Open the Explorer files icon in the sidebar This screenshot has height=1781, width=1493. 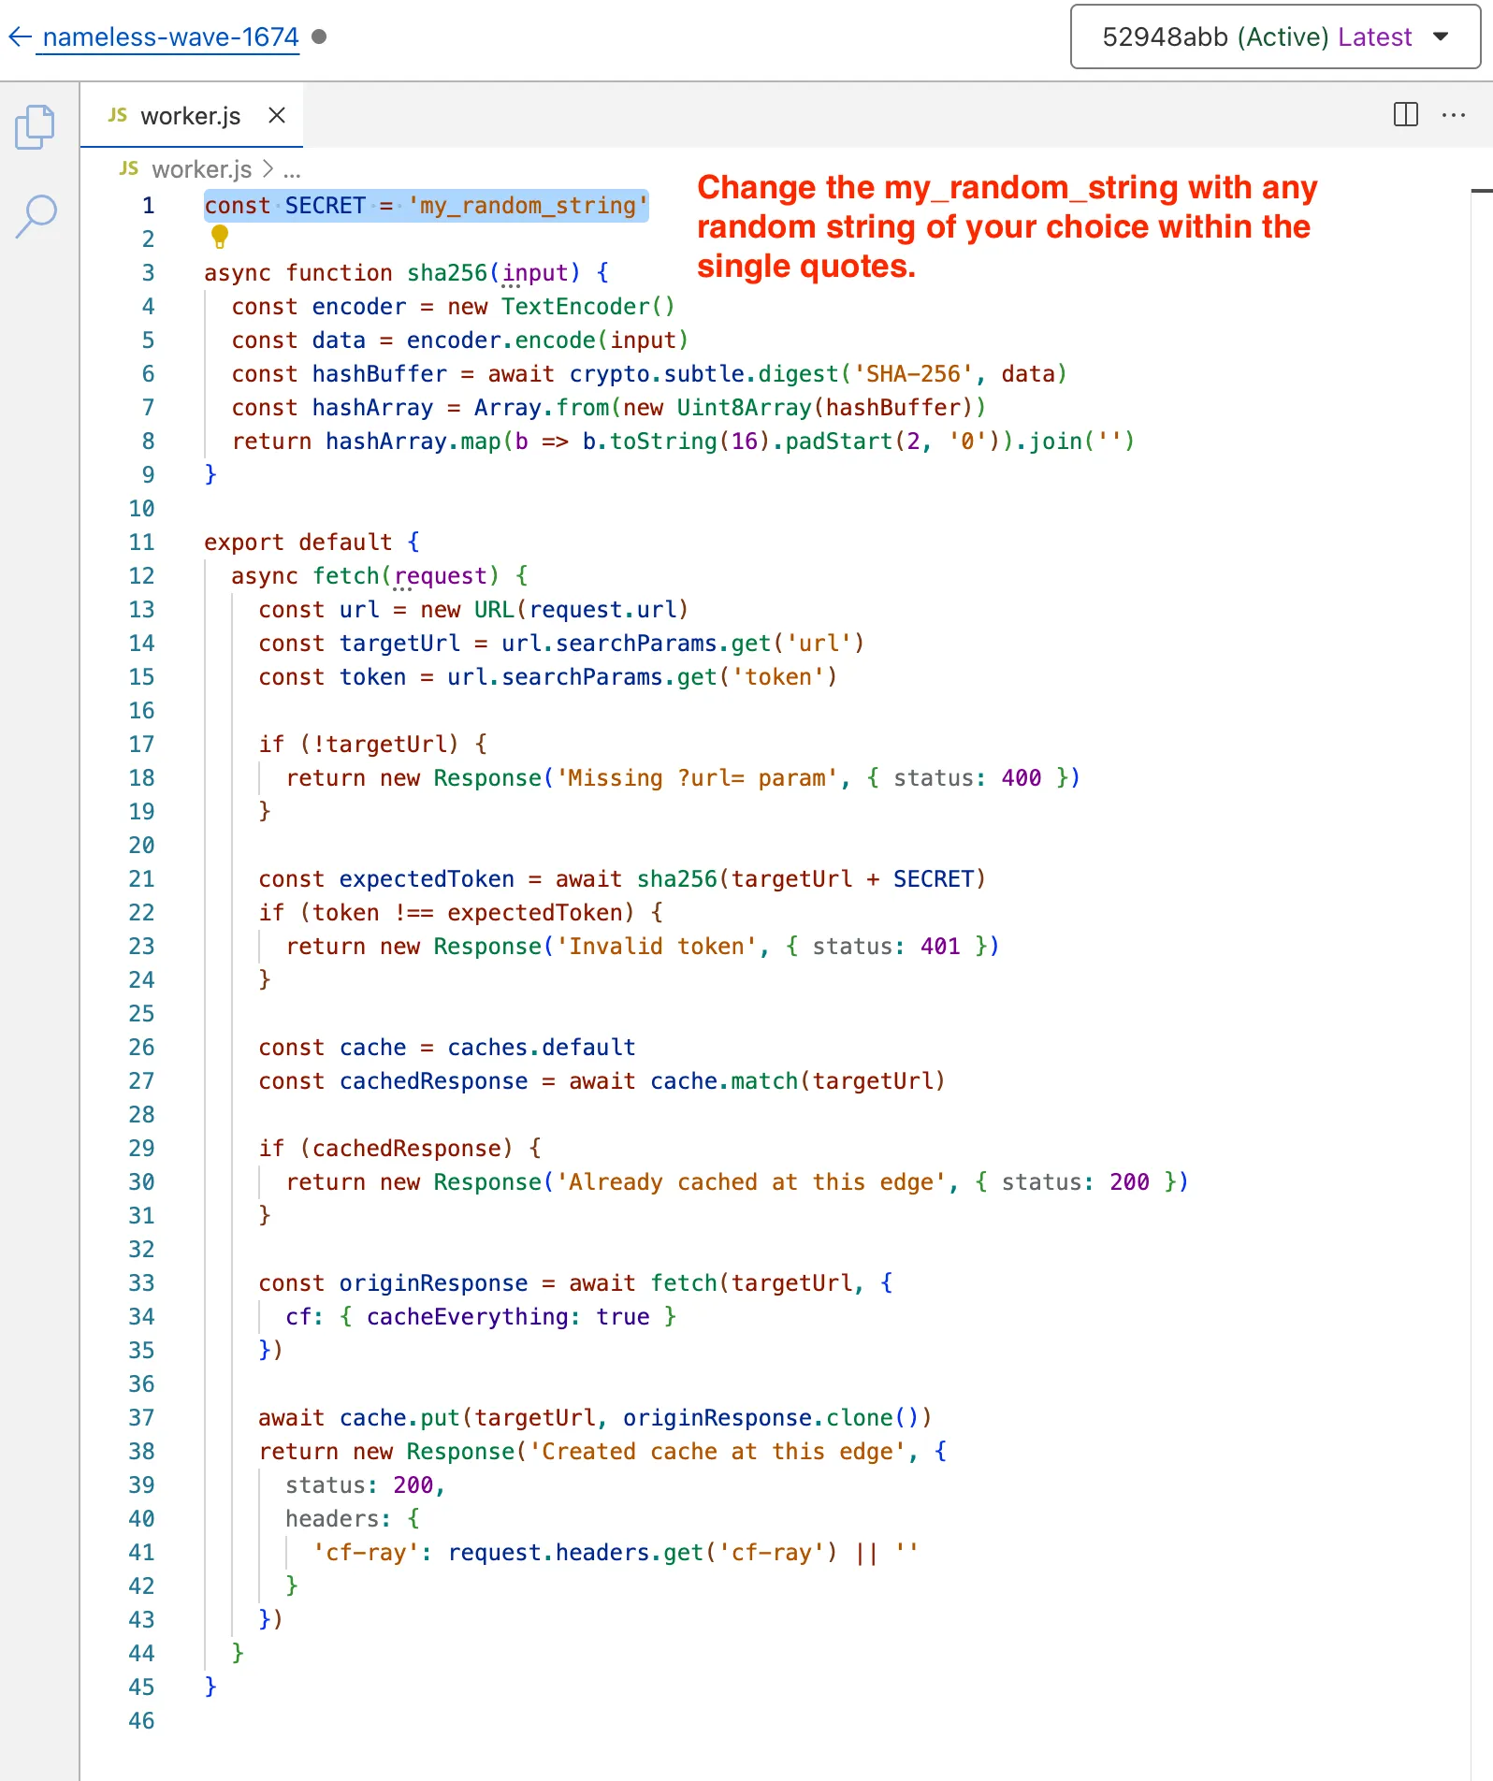tap(36, 127)
